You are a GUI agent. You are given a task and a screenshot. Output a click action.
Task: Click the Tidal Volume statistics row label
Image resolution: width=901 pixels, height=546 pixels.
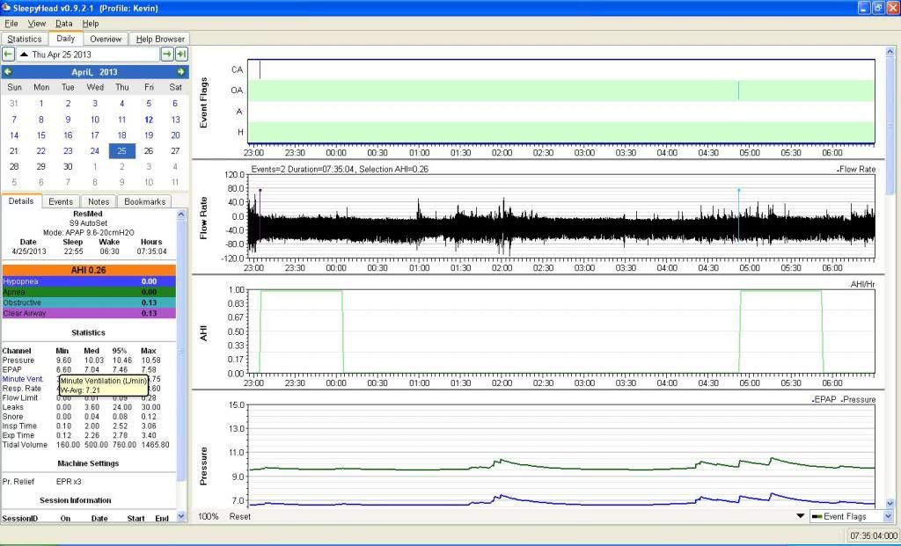coord(25,445)
